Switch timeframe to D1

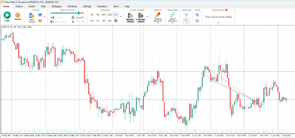pos(98,21)
